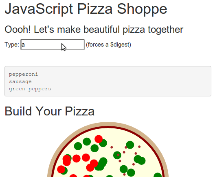Image resolution: width=215 pixels, height=177 pixels.
Task: Click the dark red sauce ring on pizza
Action: pyautogui.click(x=108, y=127)
